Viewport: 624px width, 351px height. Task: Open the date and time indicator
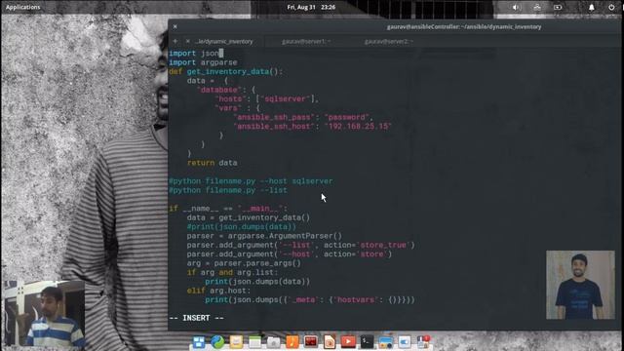pos(311,7)
